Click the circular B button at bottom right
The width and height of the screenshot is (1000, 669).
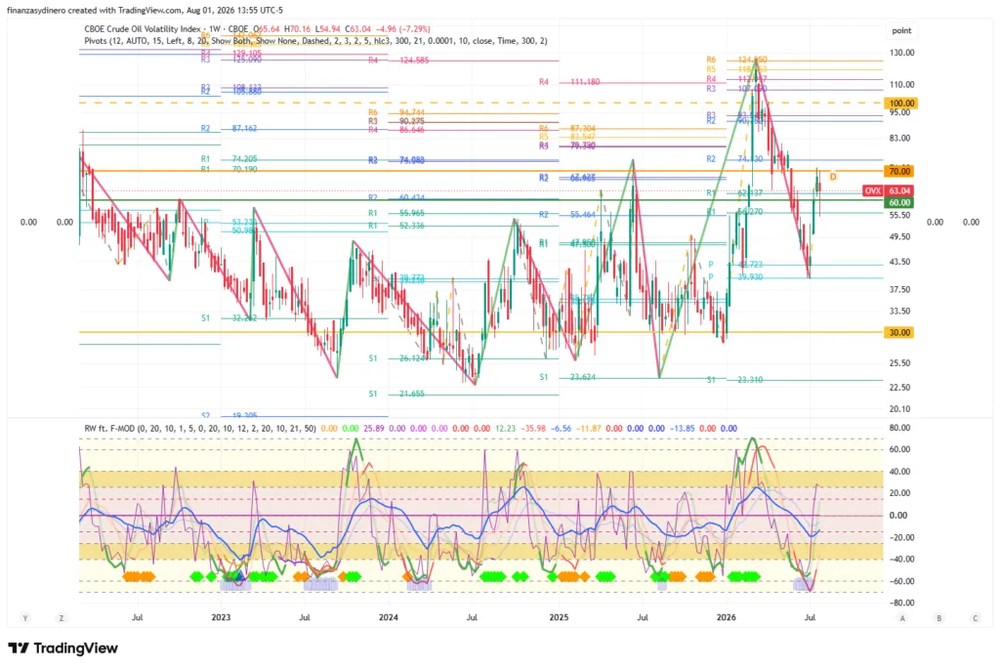938,618
